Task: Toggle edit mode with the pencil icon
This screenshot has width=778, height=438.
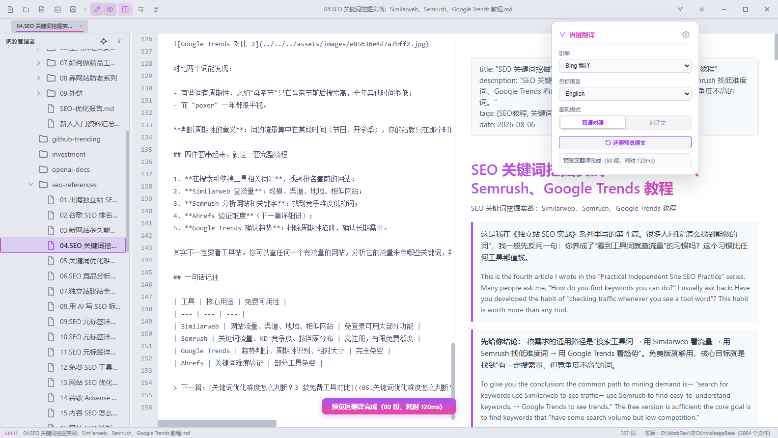Action: coord(97,9)
